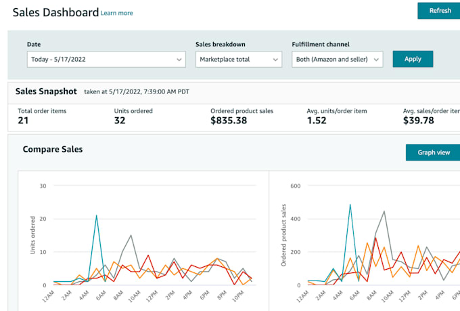The height and width of the screenshot is (311, 460).
Task: Click the Units ordered chart axis label
Action: click(x=32, y=235)
